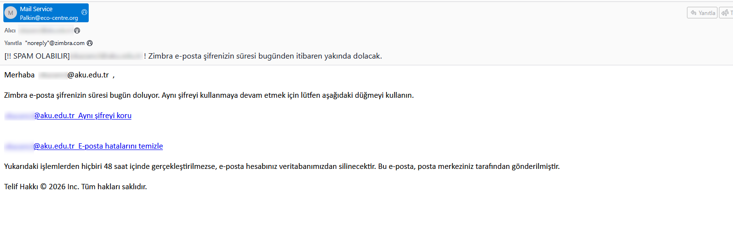
Task: Click the double-arrow reply-all icon at far right
Action: [726, 13]
